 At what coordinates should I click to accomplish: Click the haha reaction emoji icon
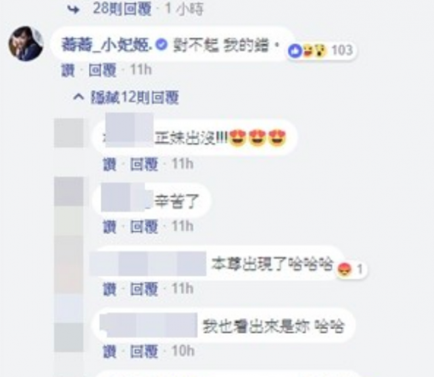pyautogui.click(x=308, y=51)
